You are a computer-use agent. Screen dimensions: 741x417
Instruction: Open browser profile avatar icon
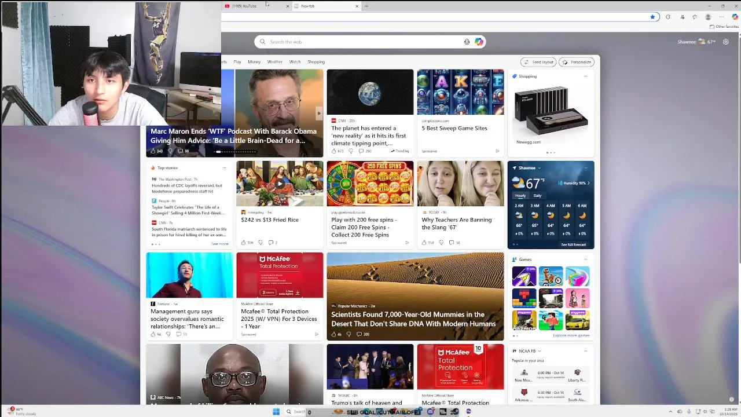(x=707, y=17)
